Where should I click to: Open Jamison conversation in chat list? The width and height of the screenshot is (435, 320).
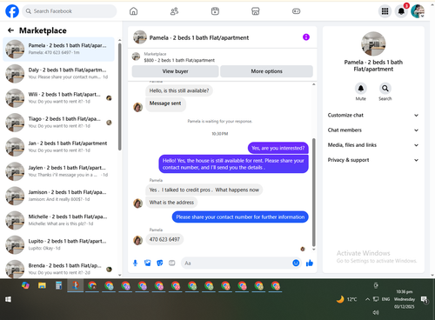coord(58,196)
